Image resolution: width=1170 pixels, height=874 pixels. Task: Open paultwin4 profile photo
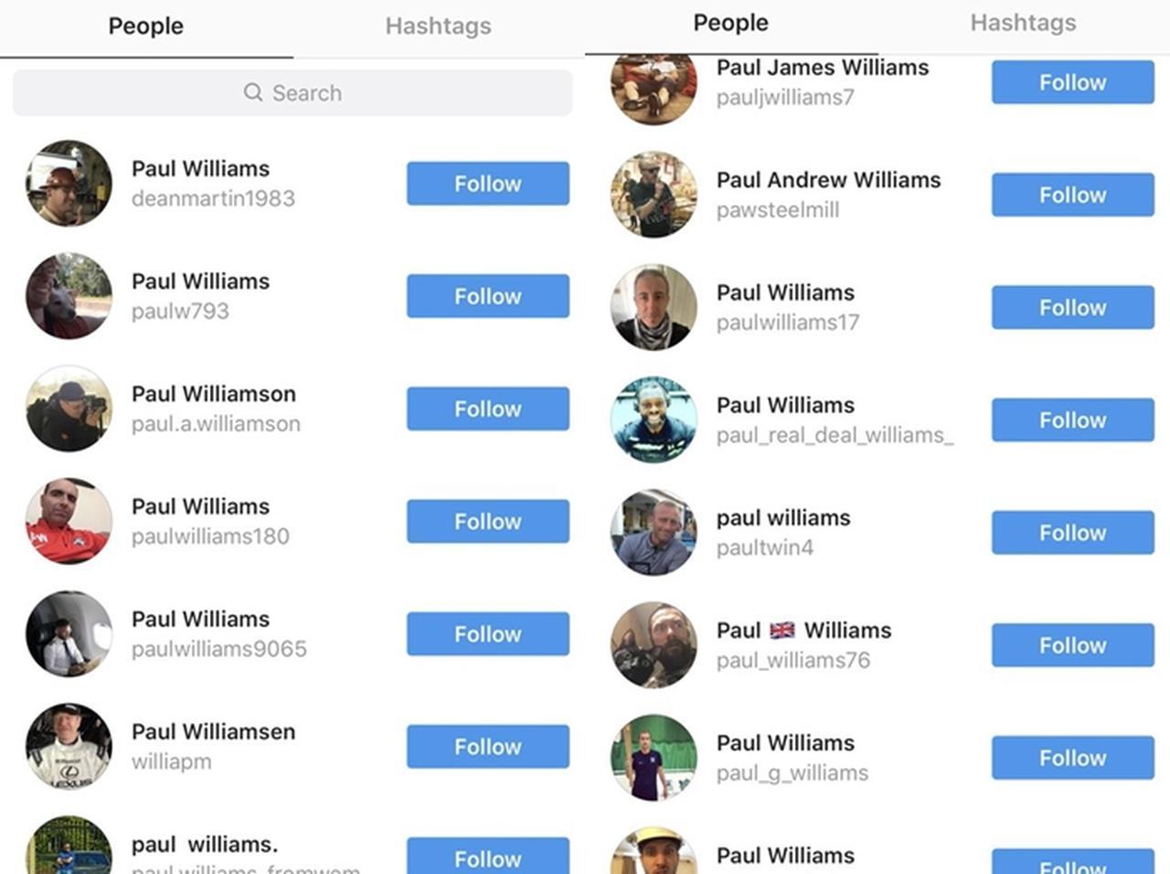tap(654, 532)
